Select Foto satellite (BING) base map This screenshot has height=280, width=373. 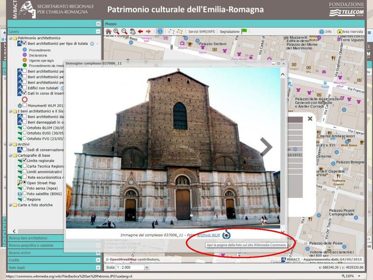(x=24, y=194)
